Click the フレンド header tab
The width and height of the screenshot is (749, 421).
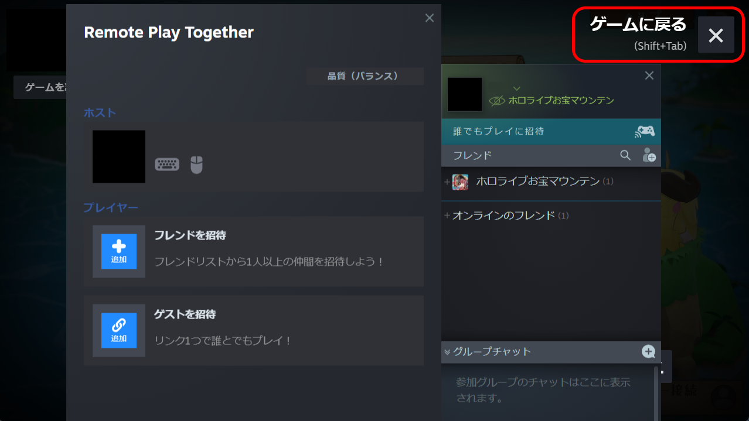tap(472, 155)
